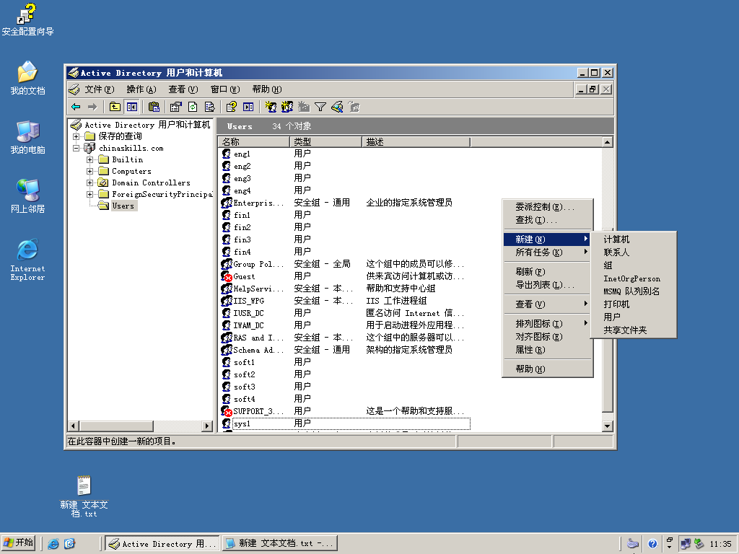Viewport: 739px width, 554px height.
Task: Create new user via toolbar icon
Action: click(x=270, y=107)
